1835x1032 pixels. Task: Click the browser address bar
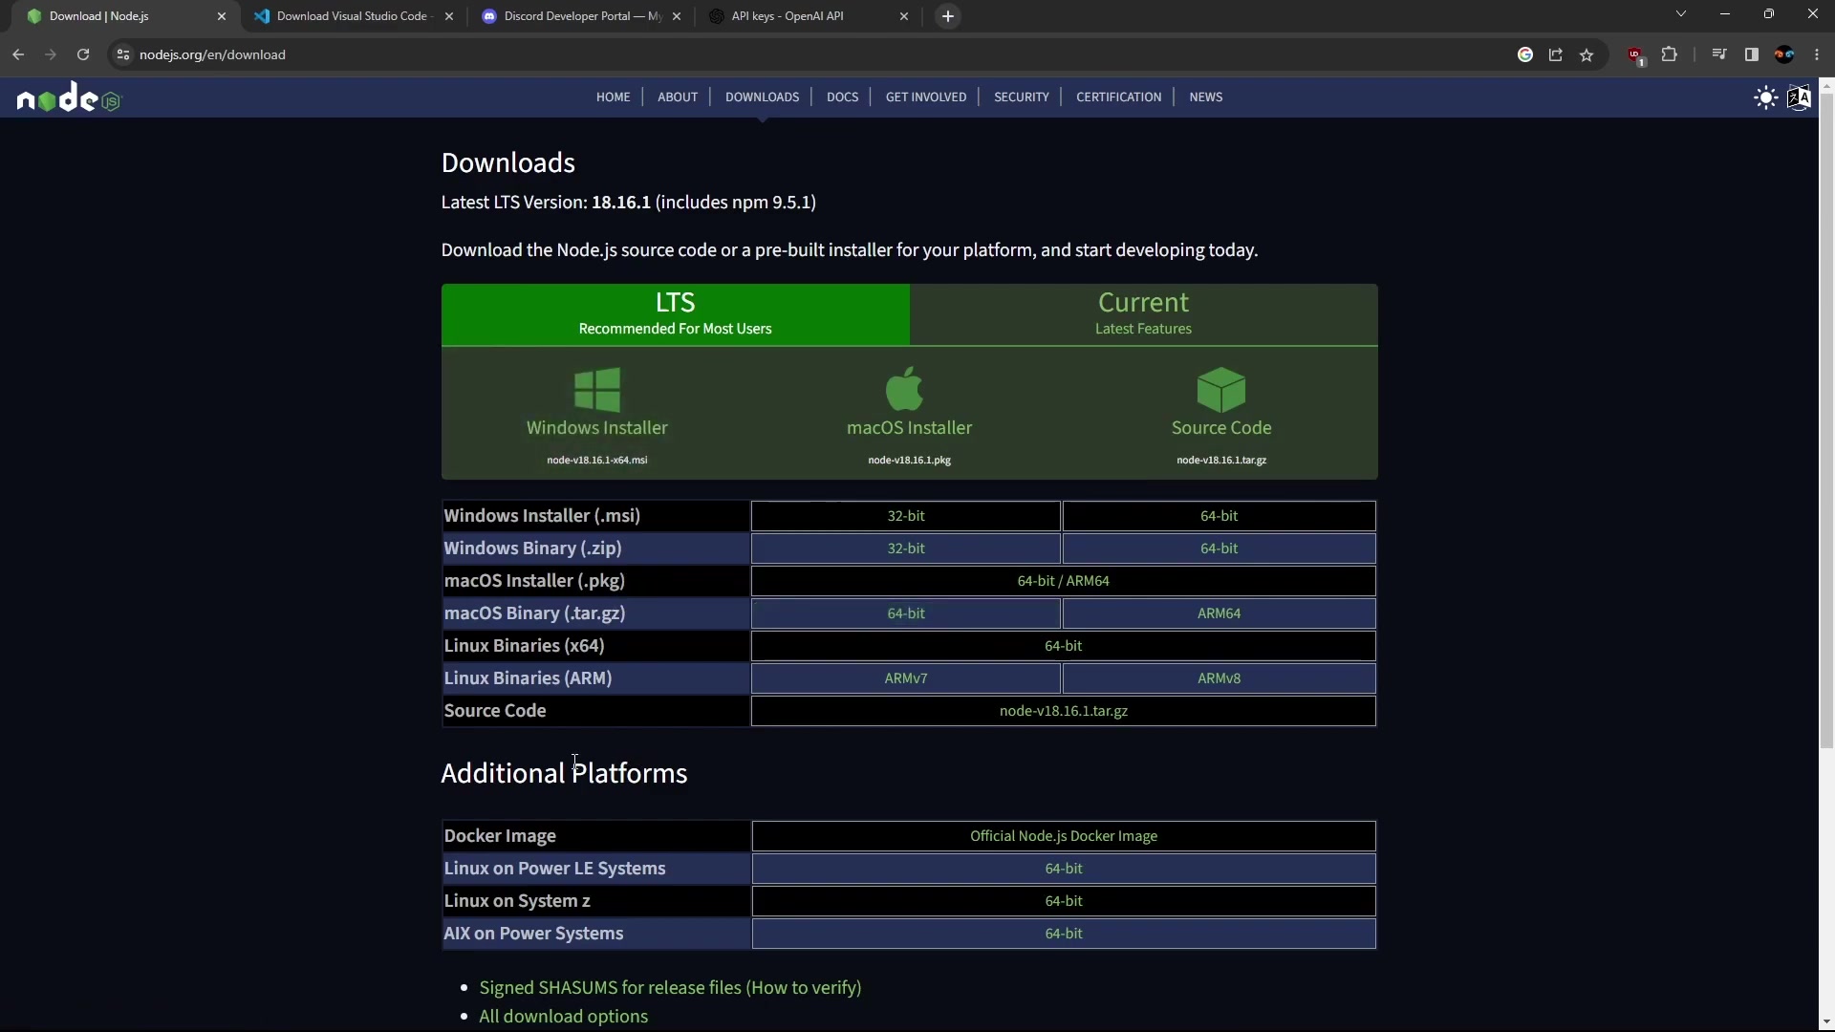point(382,54)
